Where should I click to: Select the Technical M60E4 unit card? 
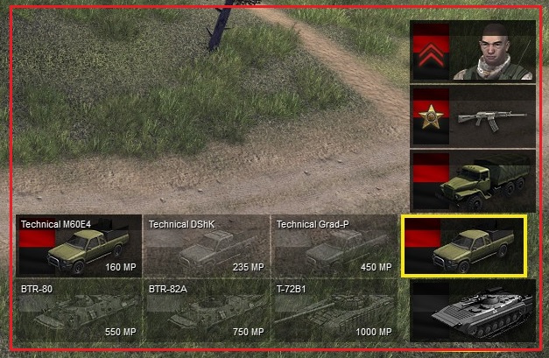click(79, 246)
